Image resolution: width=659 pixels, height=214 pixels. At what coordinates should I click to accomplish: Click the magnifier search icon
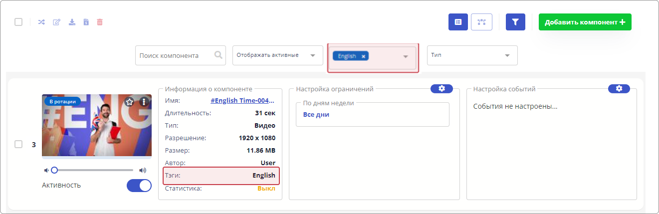219,55
